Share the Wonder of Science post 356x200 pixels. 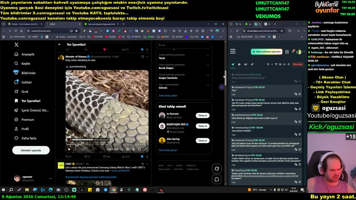tap(147, 157)
